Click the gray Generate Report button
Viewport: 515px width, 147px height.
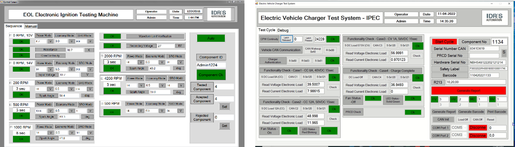point(444,112)
